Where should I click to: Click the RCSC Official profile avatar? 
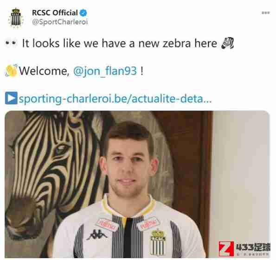tap(16, 18)
